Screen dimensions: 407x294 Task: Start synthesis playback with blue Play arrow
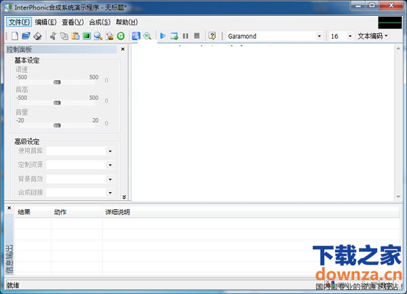(x=163, y=36)
